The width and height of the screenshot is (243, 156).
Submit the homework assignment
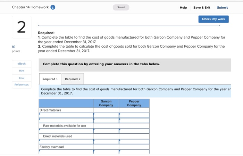pos(222,7)
